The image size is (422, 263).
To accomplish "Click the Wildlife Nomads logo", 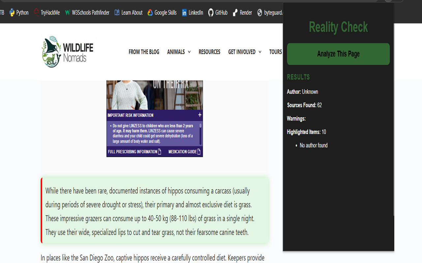I will pyautogui.click(x=68, y=52).
